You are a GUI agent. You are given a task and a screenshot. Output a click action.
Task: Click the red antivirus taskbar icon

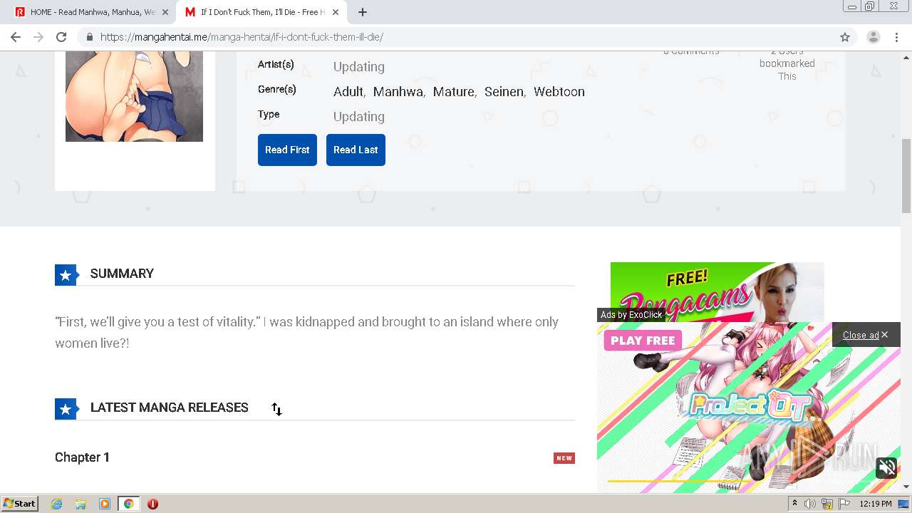coord(152,504)
